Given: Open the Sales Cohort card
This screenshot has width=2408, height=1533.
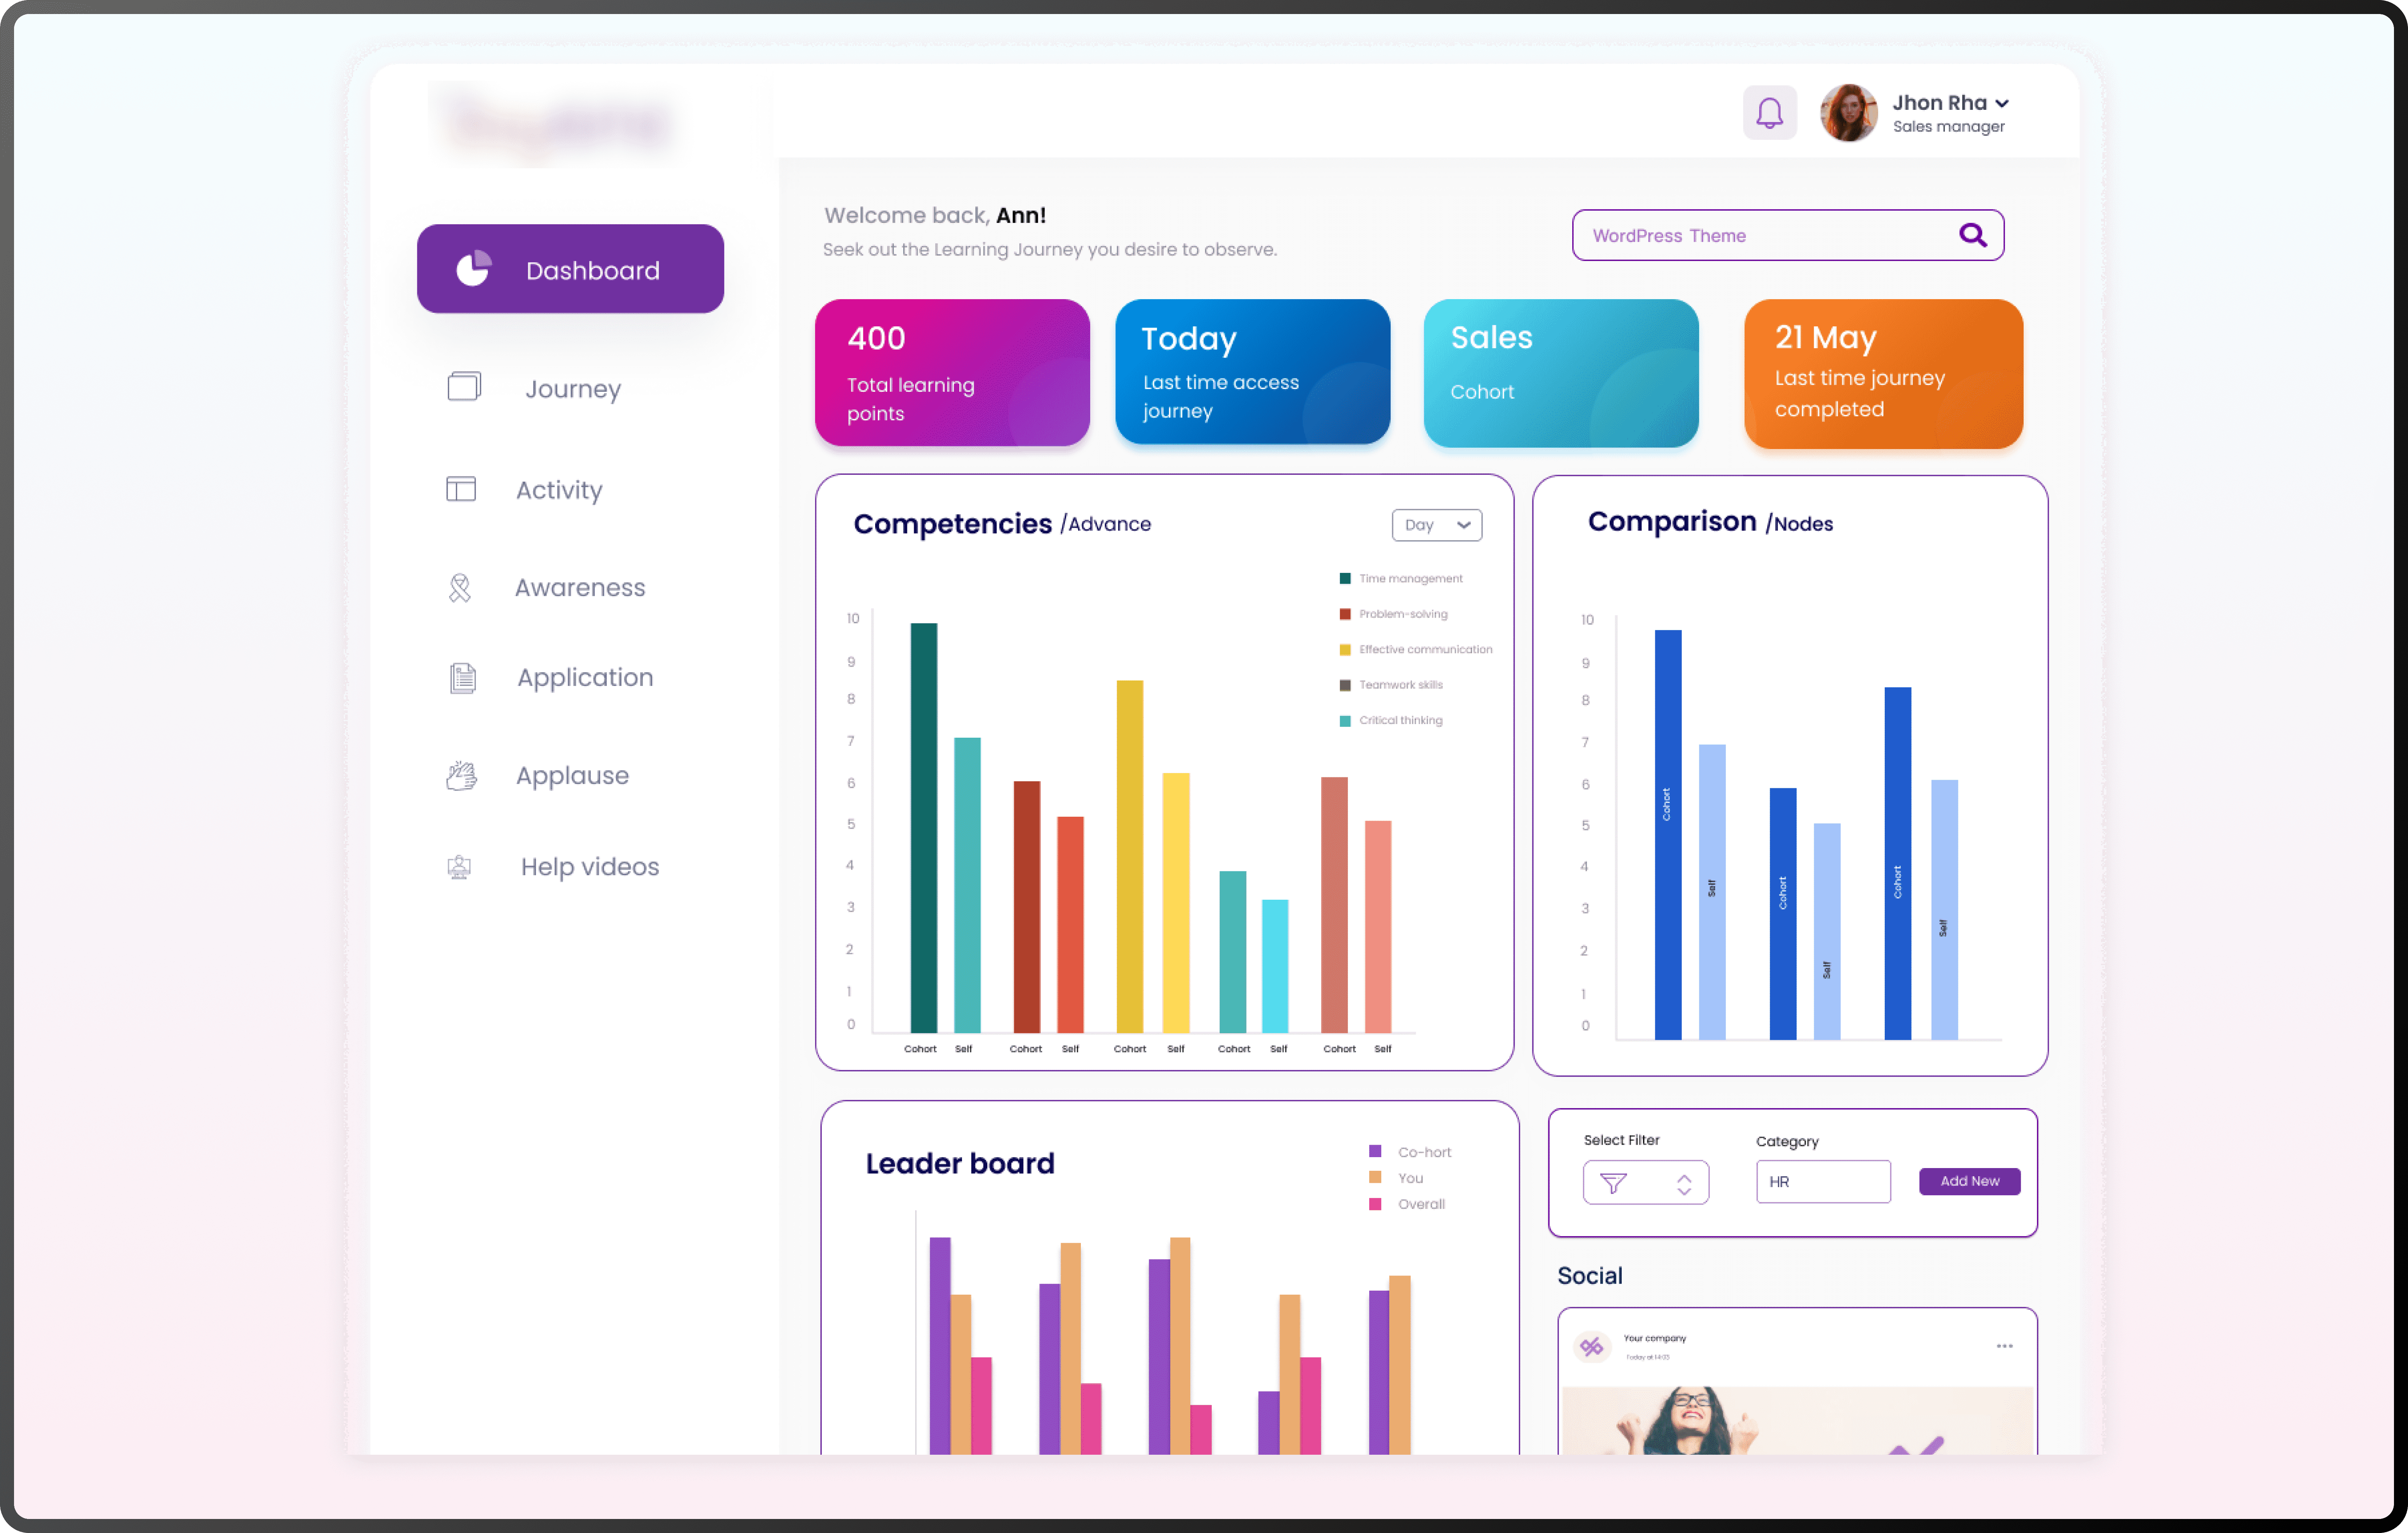Looking at the screenshot, I should coord(1561,373).
